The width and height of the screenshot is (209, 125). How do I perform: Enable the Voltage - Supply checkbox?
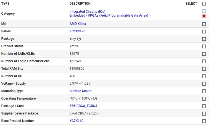tap(204, 84)
